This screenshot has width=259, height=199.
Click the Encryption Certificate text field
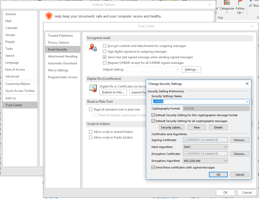pos(205,154)
